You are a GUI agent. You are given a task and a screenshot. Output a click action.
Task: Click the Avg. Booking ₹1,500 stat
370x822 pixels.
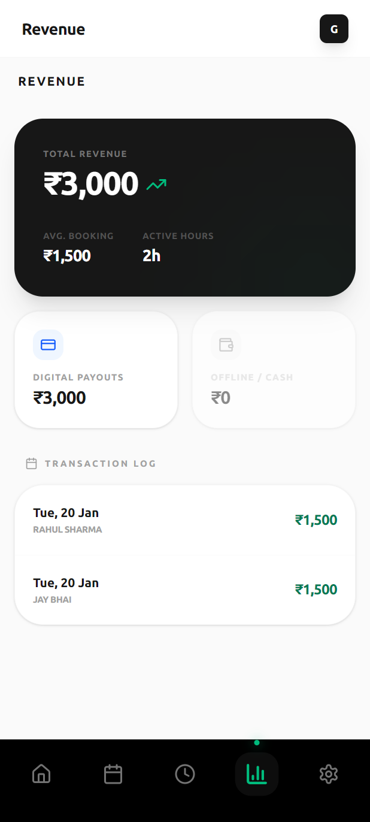click(x=67, y=256)
